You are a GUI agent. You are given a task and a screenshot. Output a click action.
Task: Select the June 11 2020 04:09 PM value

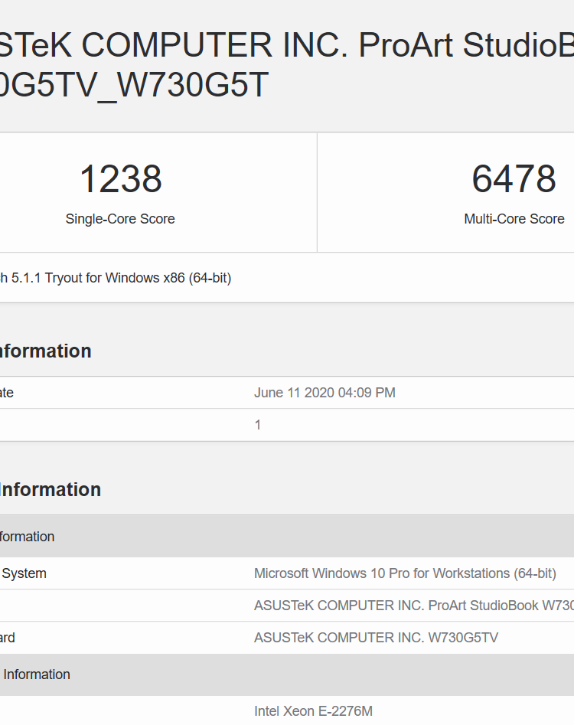pyautogui.click(x=325, y=393)
